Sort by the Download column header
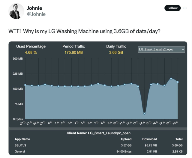 pos(149,139)
